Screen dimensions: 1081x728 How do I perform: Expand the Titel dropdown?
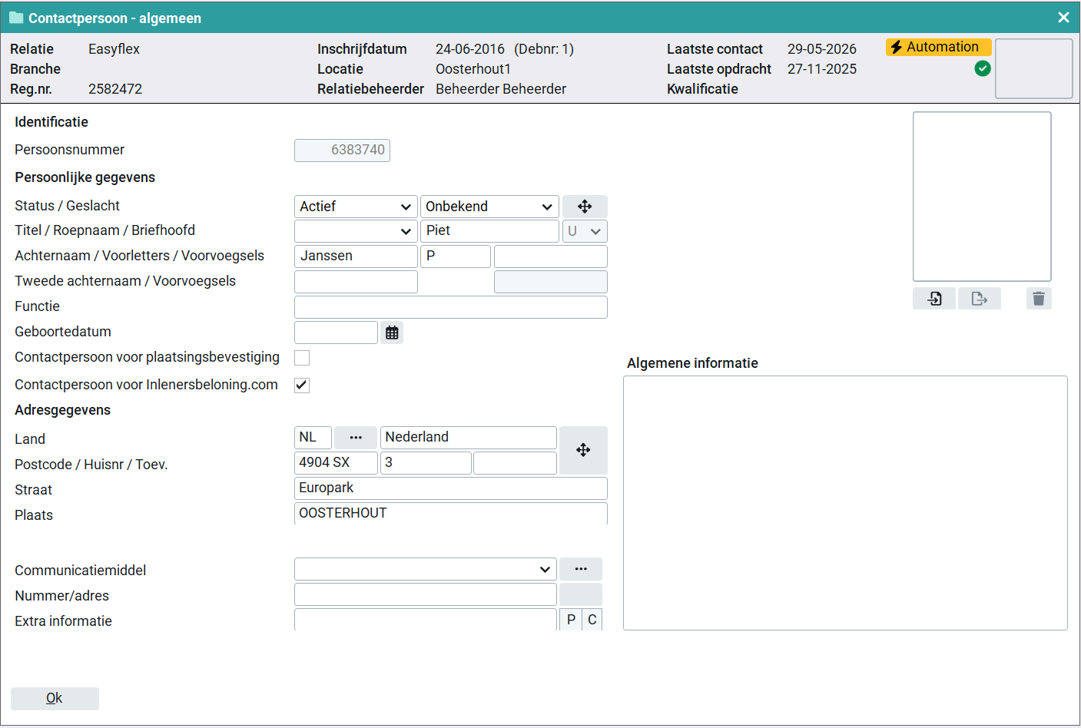click(356, 231)
